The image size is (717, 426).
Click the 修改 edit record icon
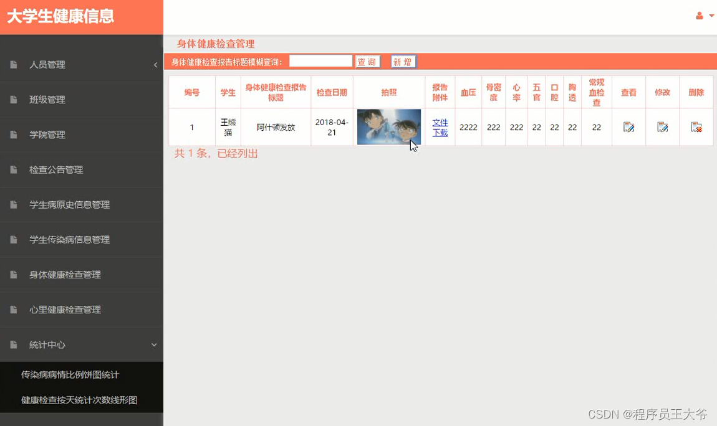coord(662,127)
